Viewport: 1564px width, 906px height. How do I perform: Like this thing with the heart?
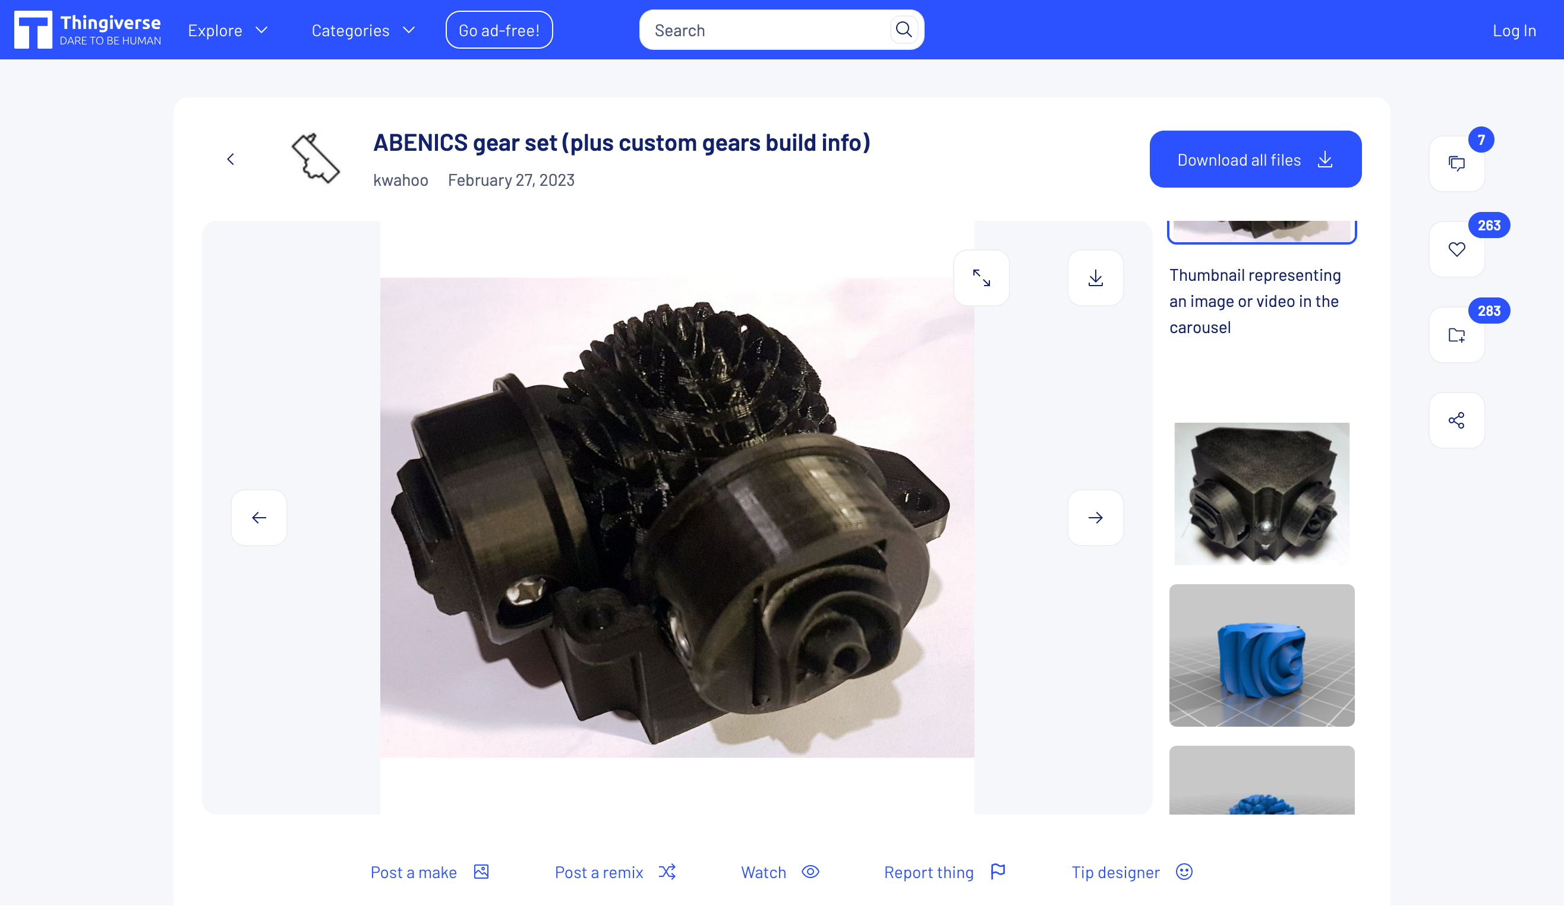(1456, 249)
